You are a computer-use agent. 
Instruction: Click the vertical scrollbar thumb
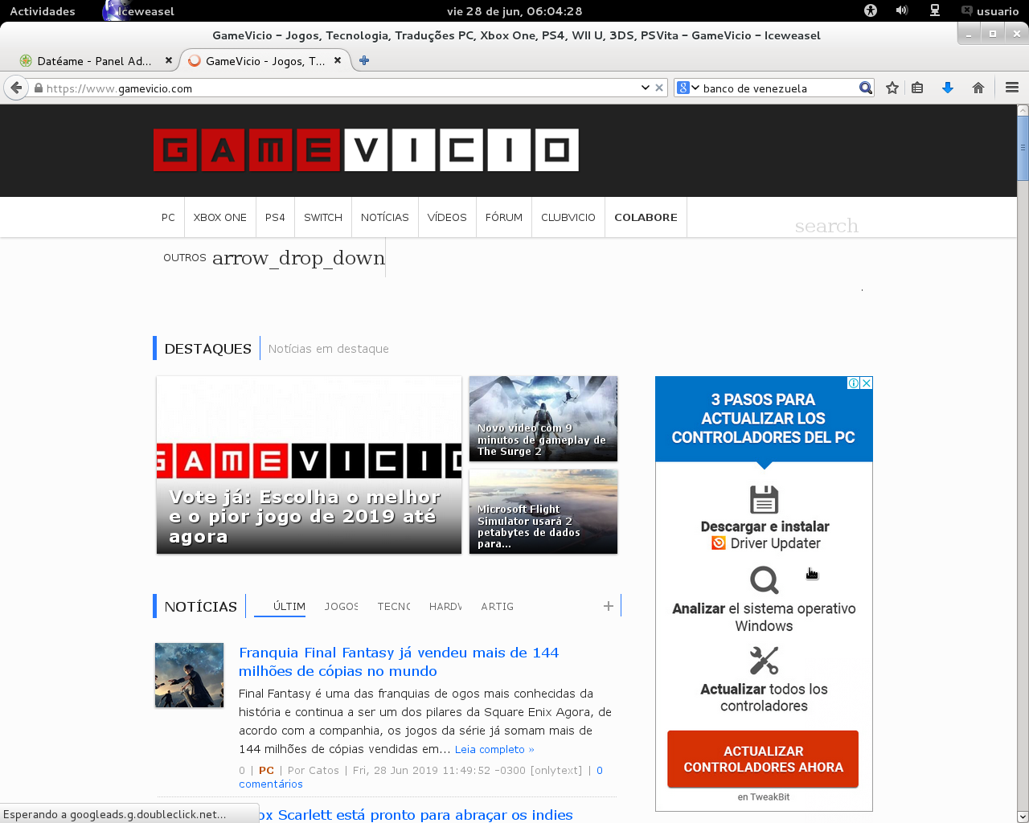coord(1023,148)
